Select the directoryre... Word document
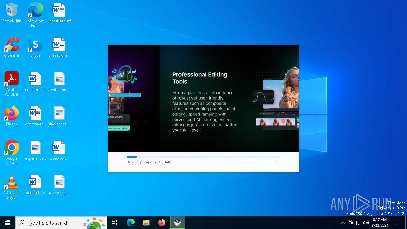 (x=36, y=116)
